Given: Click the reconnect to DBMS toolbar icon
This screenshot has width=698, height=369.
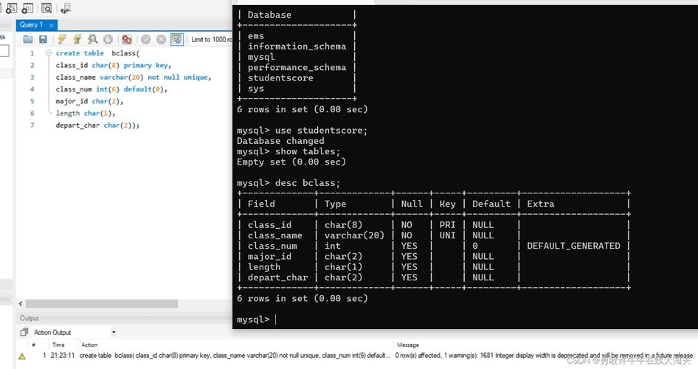Looking at the screenshot, I should [x=66, y=9].
